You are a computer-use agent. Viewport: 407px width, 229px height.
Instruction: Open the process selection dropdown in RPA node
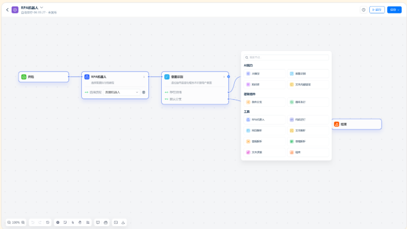[x=122, y=92]
